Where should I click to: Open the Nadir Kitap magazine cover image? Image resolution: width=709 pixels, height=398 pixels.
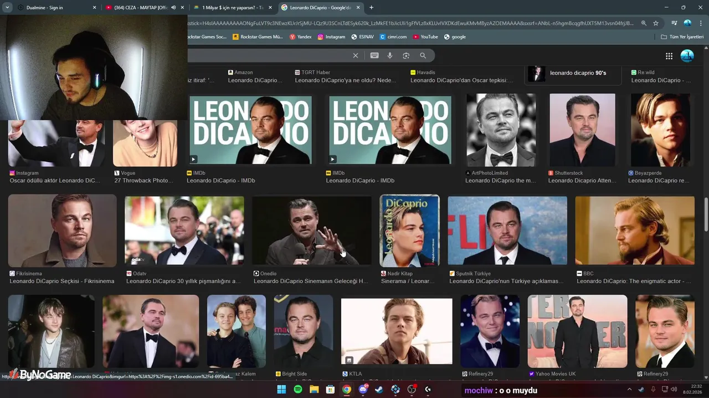point(409,231)
